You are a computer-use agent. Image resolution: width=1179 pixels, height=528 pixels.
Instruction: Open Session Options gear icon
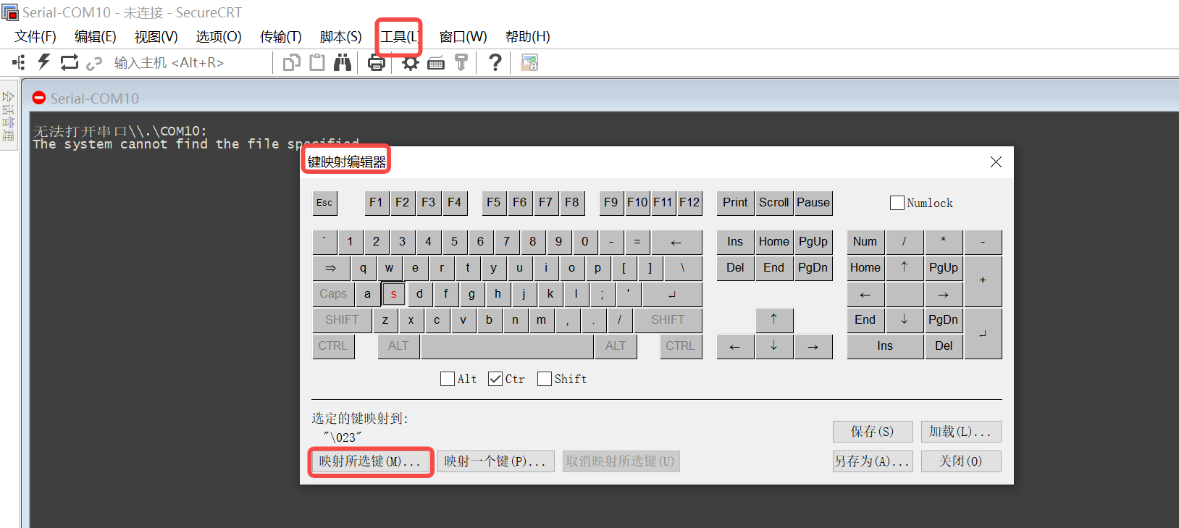[x=411, y=63]
